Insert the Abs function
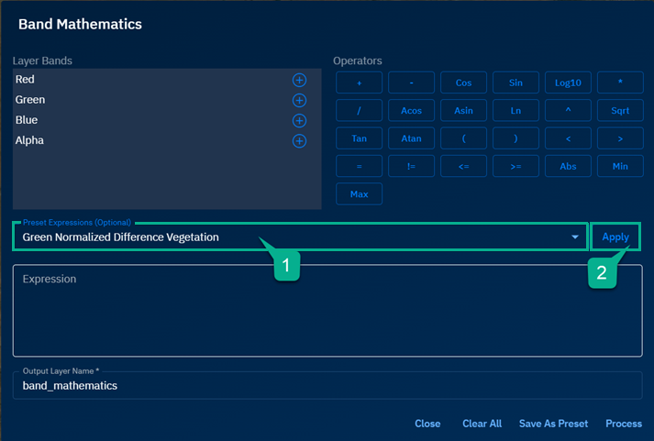654x441 pixels. [568, 167]
